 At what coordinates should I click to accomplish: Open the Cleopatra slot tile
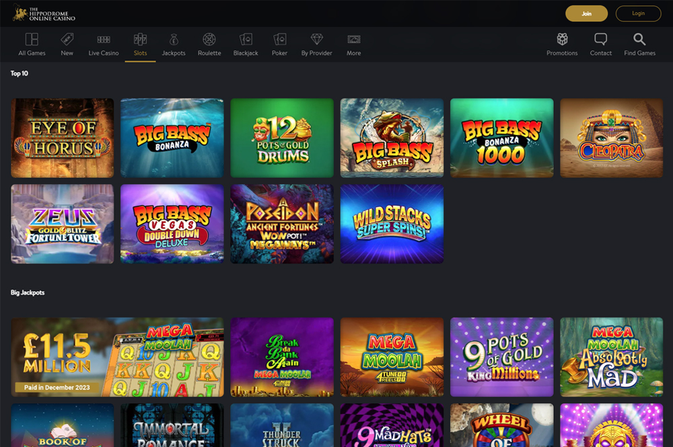612,138
